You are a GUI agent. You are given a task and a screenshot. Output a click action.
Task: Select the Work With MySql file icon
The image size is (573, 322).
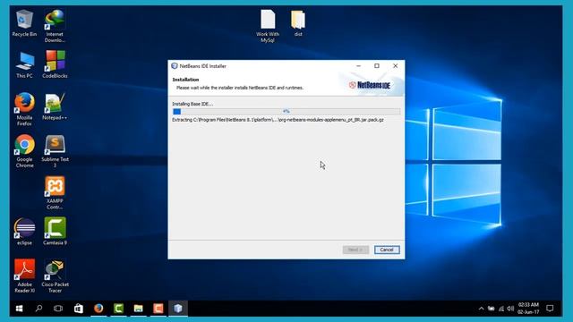pyautogui.click(x=268, y=26)
